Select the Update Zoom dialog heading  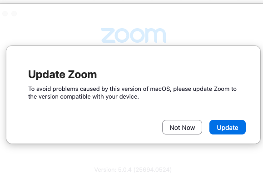click(x=62, y=75)
